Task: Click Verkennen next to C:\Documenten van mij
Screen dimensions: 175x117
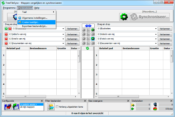Action: click(72, 43)
